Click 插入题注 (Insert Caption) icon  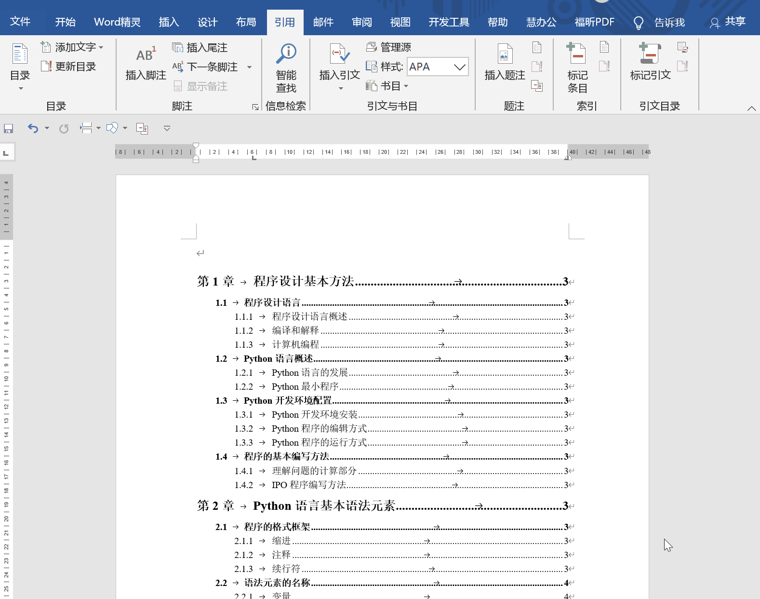pyautogui.click(x=505, y=54)
